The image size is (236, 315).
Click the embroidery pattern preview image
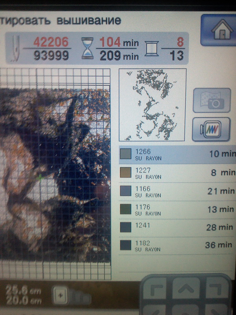pos(55,175)
